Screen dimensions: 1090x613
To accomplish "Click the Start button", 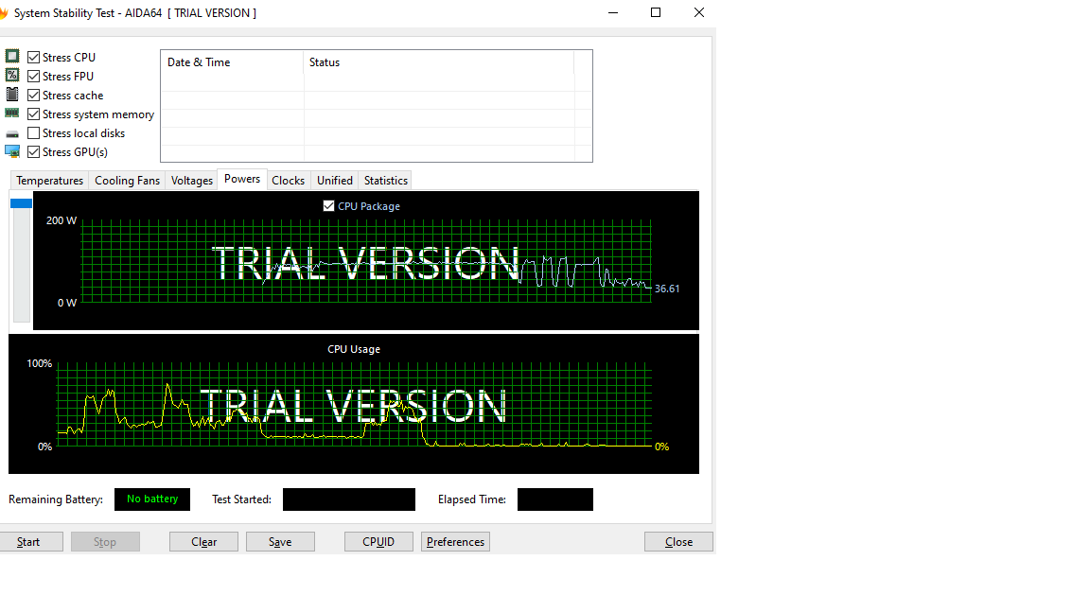I will point(29,541).
